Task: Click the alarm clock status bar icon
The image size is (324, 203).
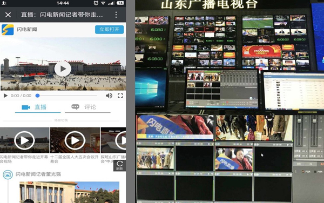Action: [x=96, y=3]
